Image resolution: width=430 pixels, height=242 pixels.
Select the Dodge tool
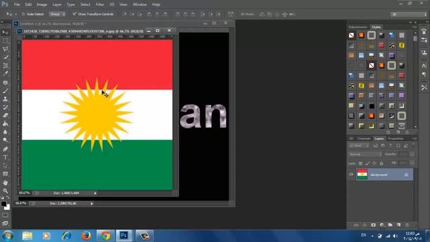pos(5,140)
